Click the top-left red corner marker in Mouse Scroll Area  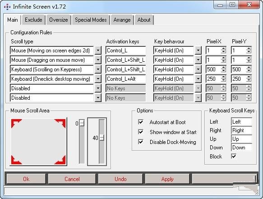(x=16, y=123)
